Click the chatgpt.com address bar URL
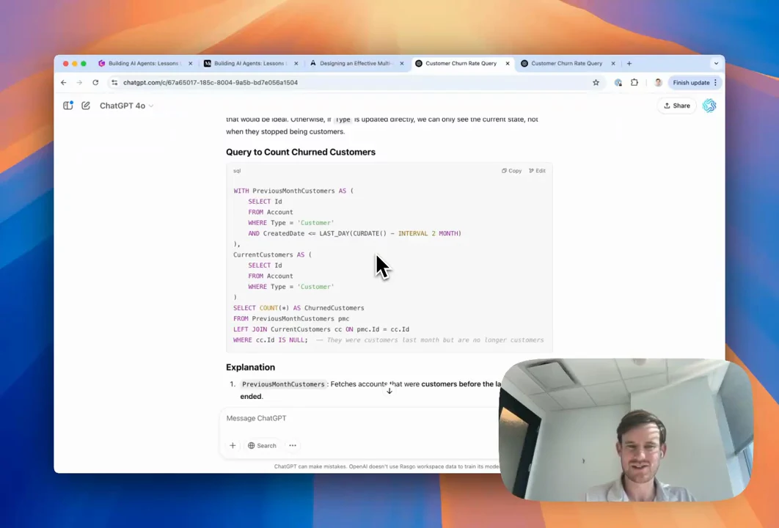 point(211,82)
